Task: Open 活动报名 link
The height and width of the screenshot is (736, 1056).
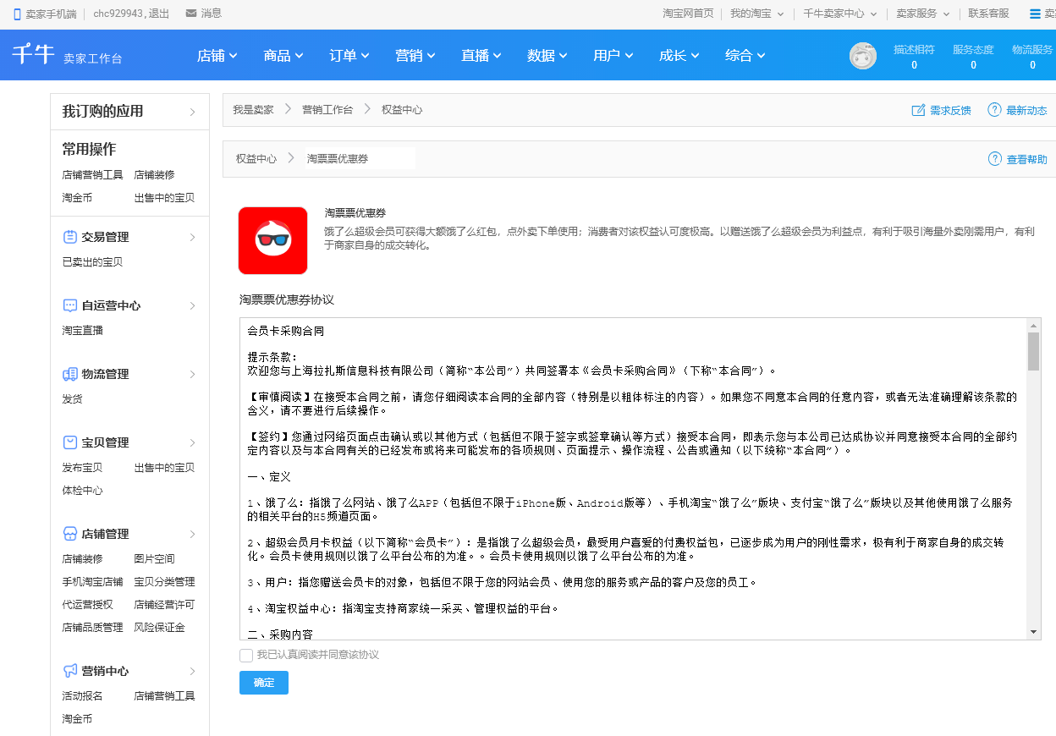Action: (x=82, y=696)
